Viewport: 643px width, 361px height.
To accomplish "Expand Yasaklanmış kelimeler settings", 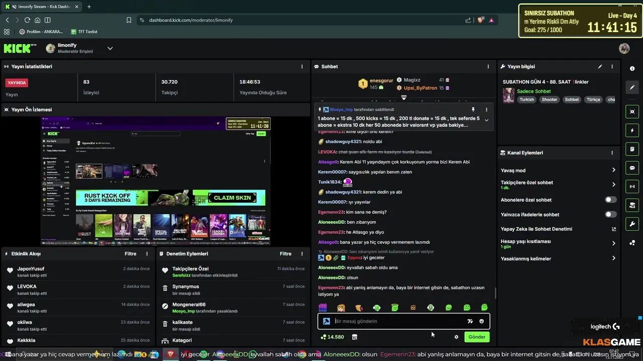I will point(613,258).
